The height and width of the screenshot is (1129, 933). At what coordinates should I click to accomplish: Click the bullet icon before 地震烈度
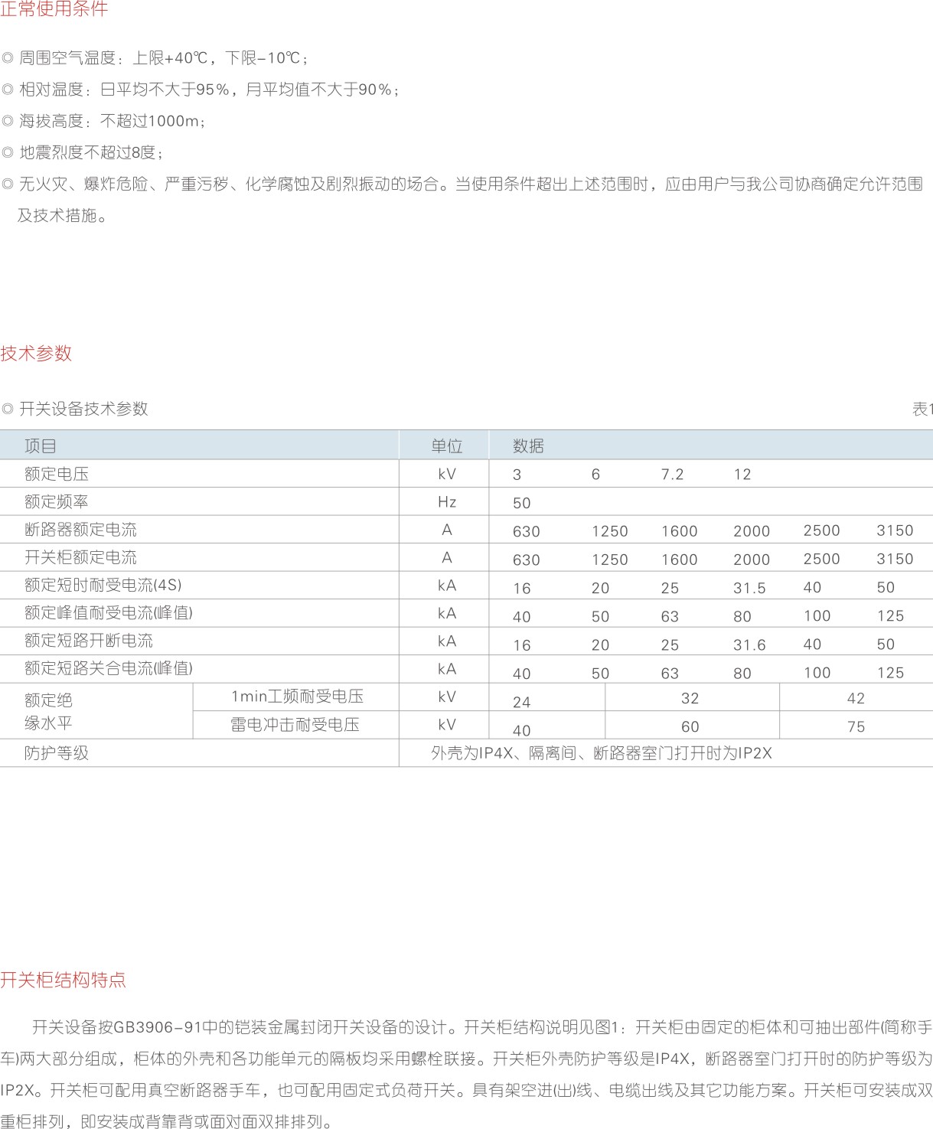[x=8, y=153]
